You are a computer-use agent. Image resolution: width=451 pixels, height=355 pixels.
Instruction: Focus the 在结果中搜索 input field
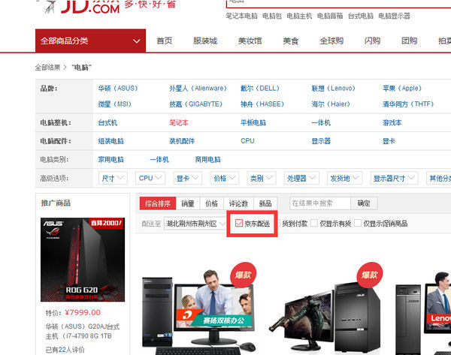(x=320, y=203)
